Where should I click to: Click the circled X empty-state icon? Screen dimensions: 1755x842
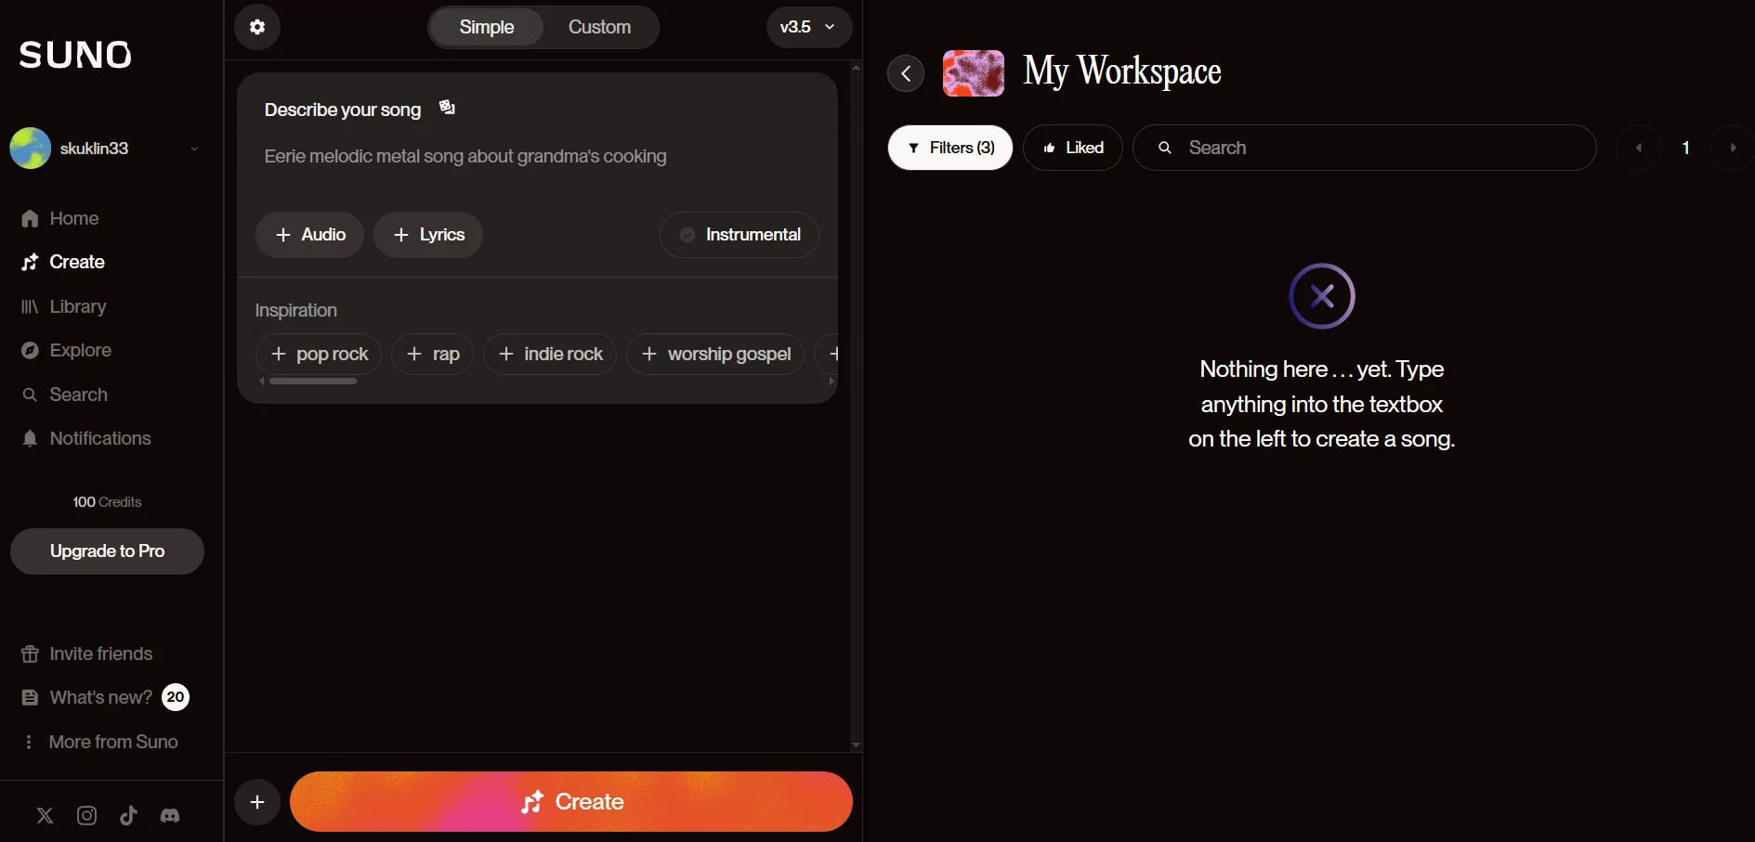1322,296
